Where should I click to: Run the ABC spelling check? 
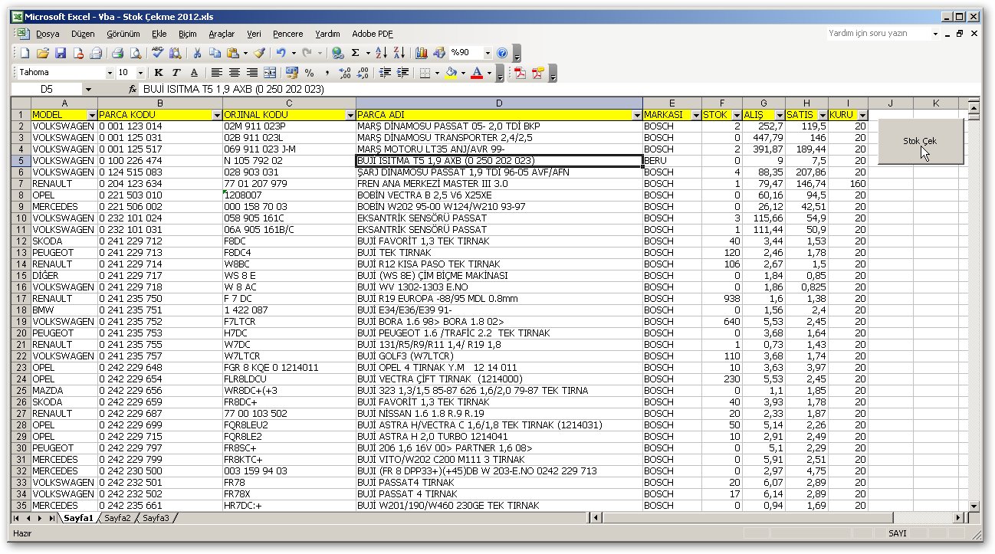pyautogui.click(x=158, y=53)
